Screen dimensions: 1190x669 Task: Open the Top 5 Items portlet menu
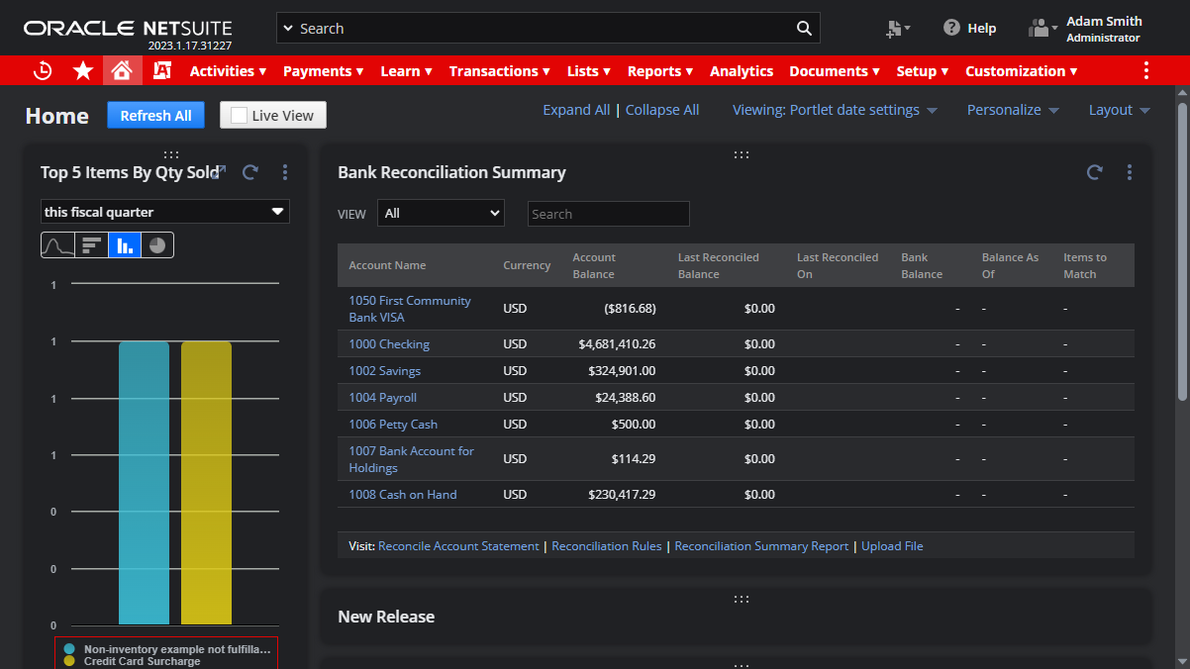click(x=285, y=172)
